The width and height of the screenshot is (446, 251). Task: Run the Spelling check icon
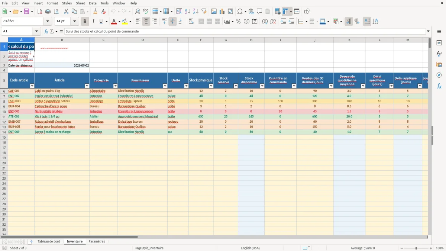146,12
